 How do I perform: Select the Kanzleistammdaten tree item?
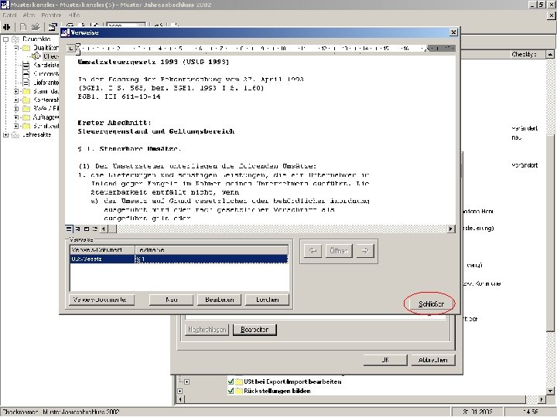click(46, 65)
